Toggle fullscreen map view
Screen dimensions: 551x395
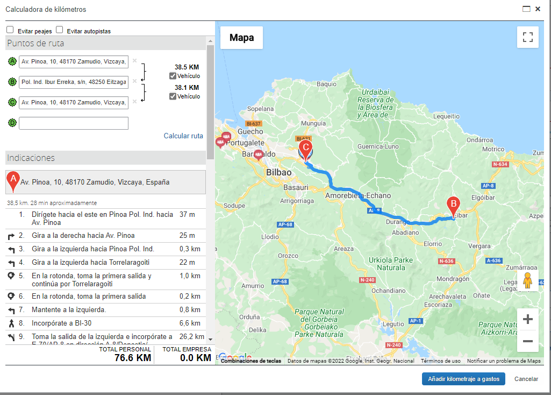pos(528,37)
